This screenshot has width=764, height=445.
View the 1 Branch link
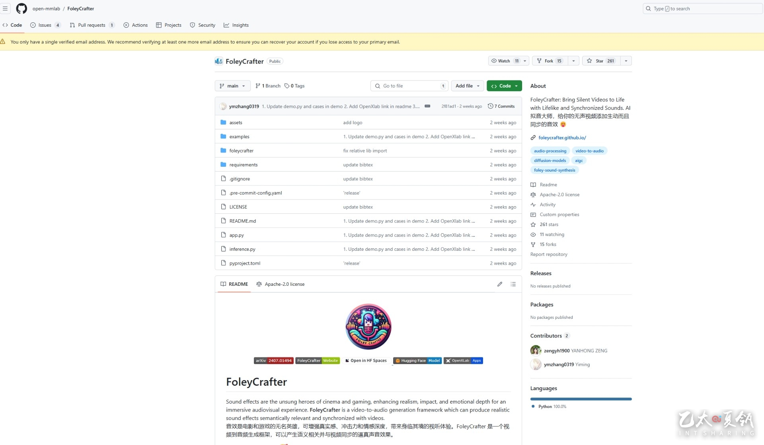[x=268, y=86]
